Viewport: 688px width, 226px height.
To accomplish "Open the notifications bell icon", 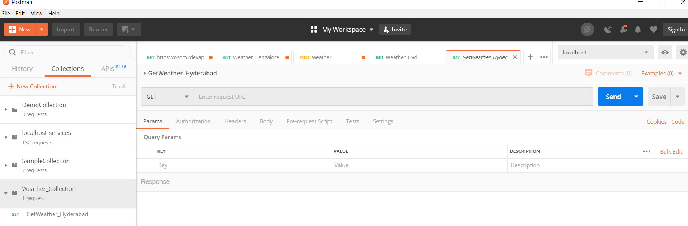I will click(638, 29).
